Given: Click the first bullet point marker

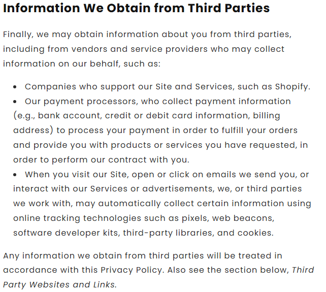Looking at the screenshot, I should click(16, 87).
